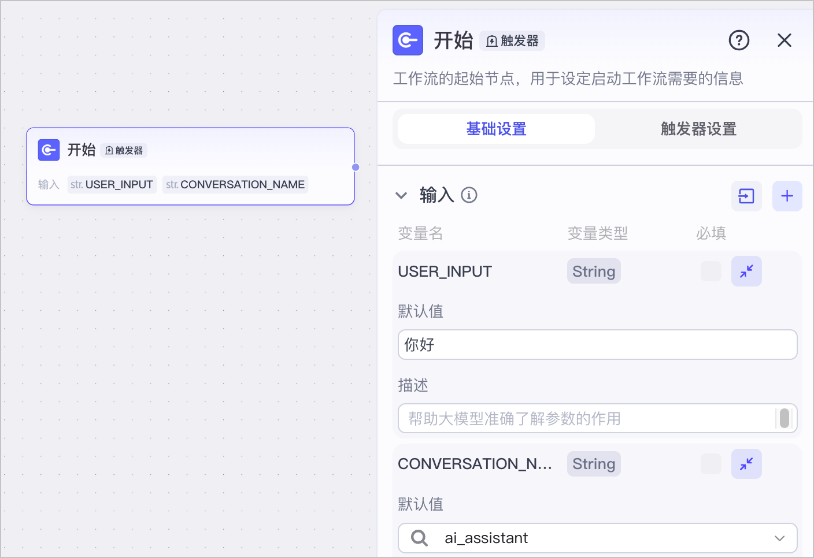814x558 pixels.
Task: Select the 基础设置 tab
Action: click(496, 129)
